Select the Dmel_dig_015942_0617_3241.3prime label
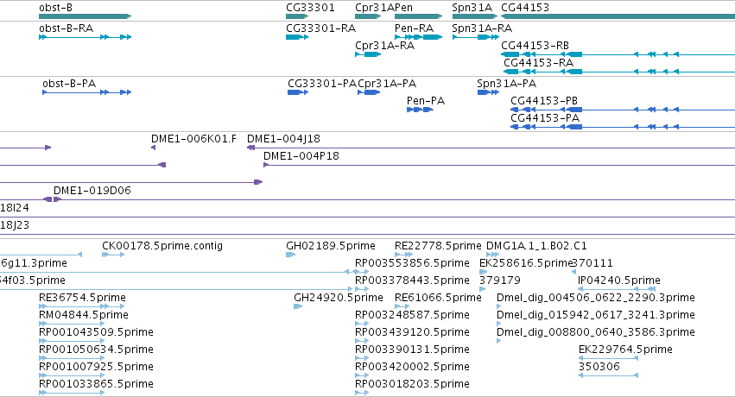Screen dimensions: 735x397 coord(595,315)
